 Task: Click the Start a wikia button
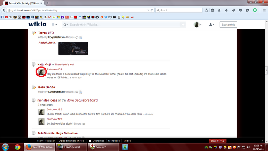[x=228, y=25]
